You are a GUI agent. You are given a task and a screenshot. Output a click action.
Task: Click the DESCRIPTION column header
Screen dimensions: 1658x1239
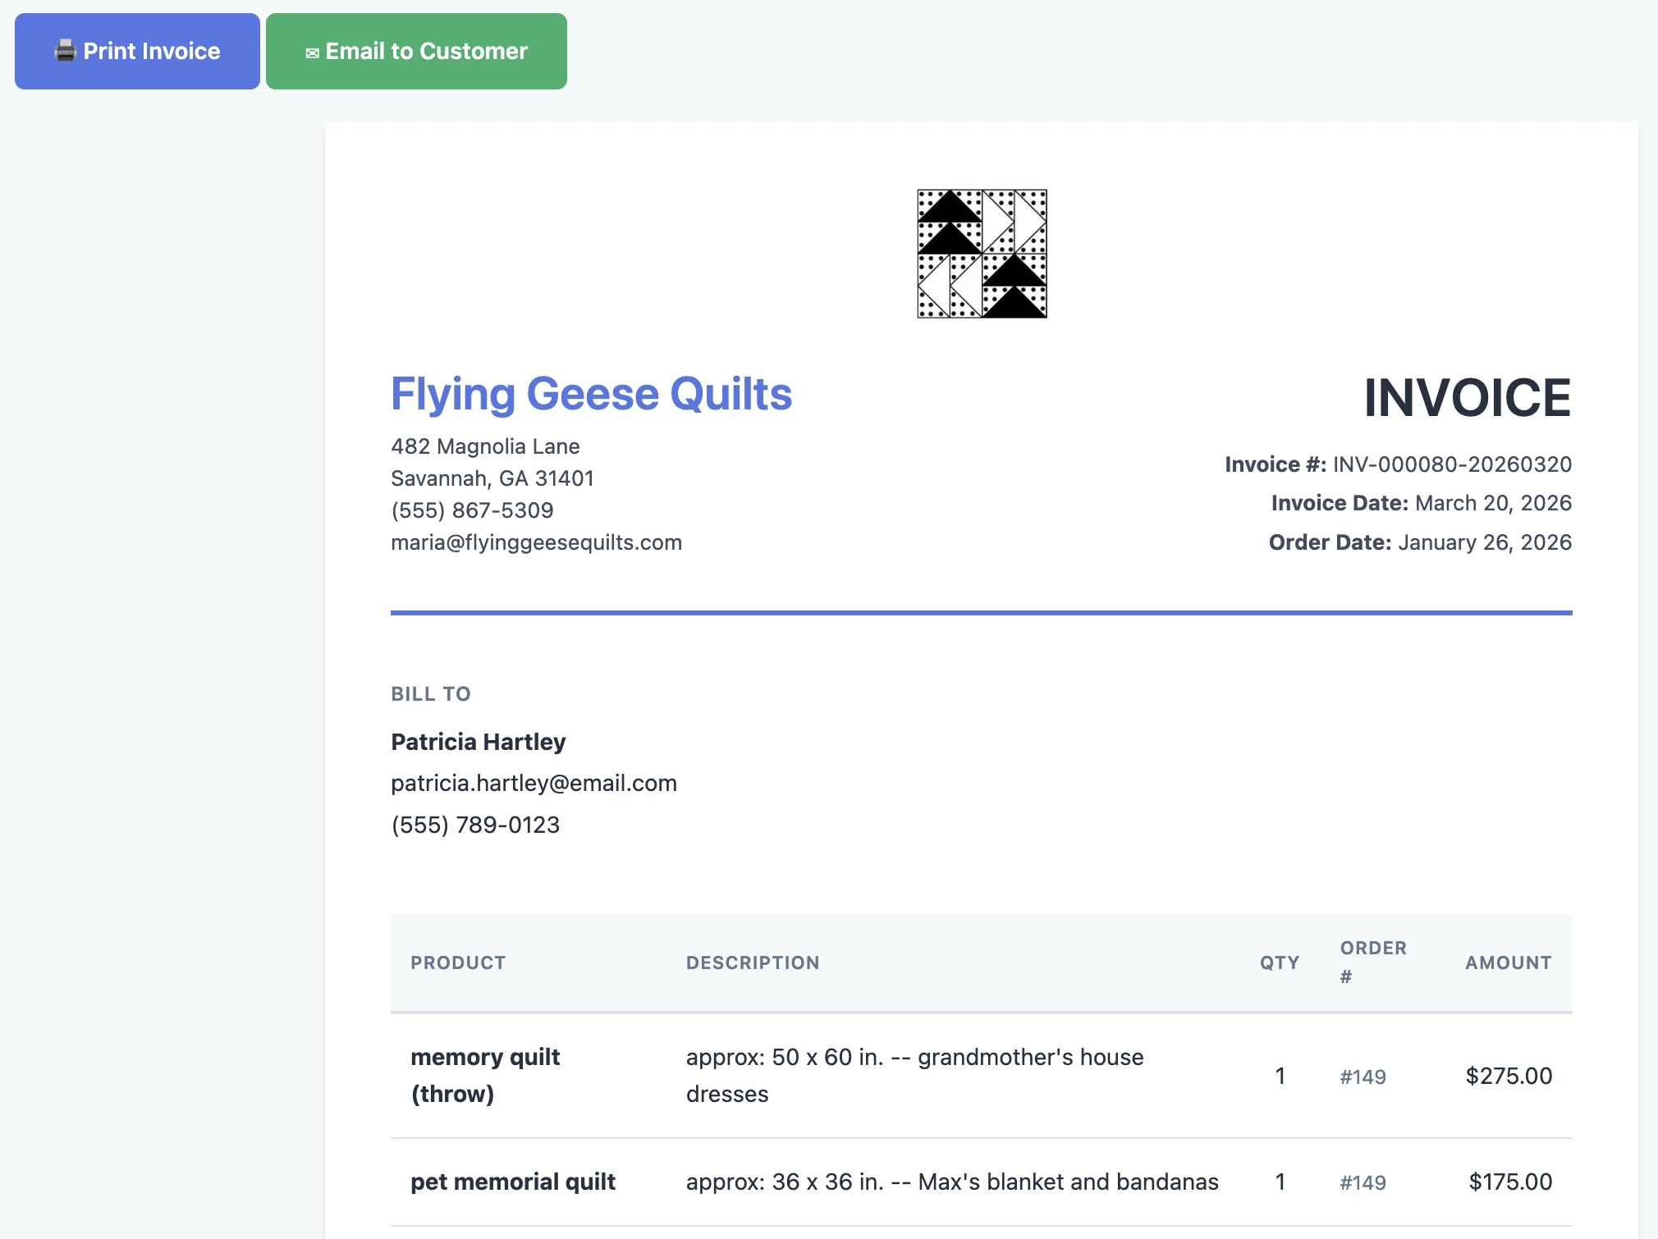coord(753,962)
